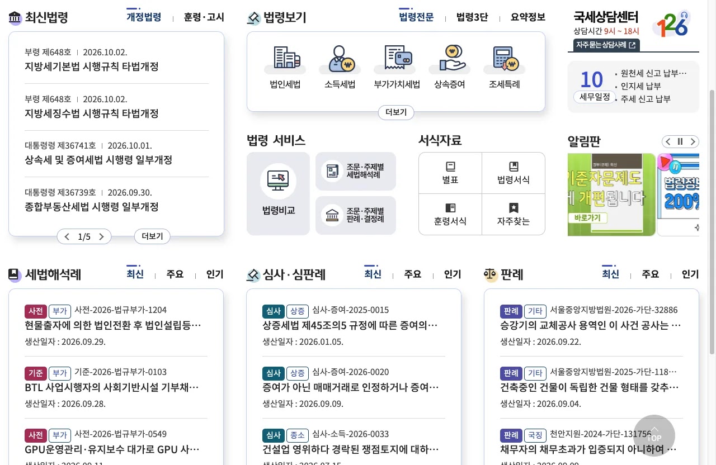Open 상속세 및 증여세법 시행령 일부개정

(98, 160)
